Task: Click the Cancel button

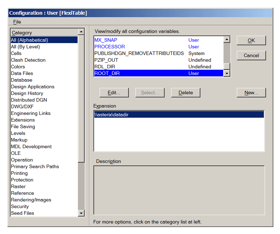Action: (x=251, y=55)
